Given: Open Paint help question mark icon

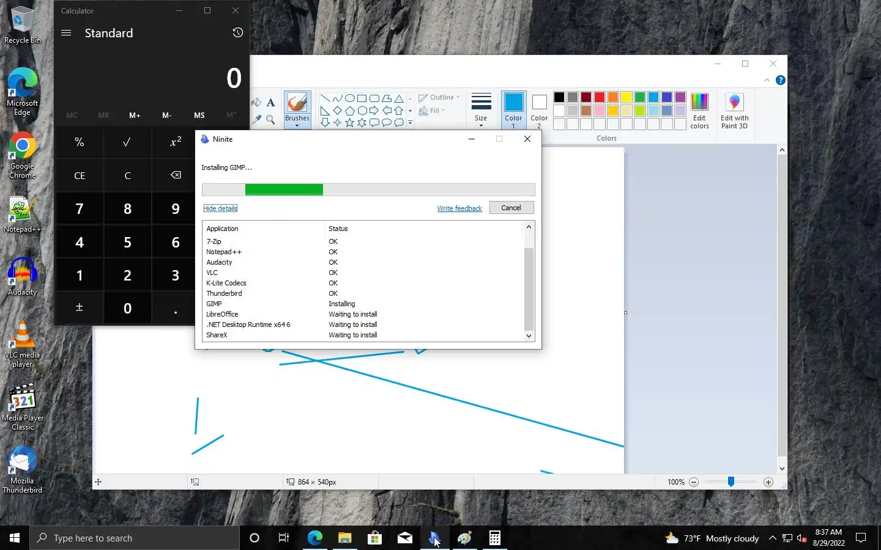Looking at the screenshot, I should coord(780,80).
